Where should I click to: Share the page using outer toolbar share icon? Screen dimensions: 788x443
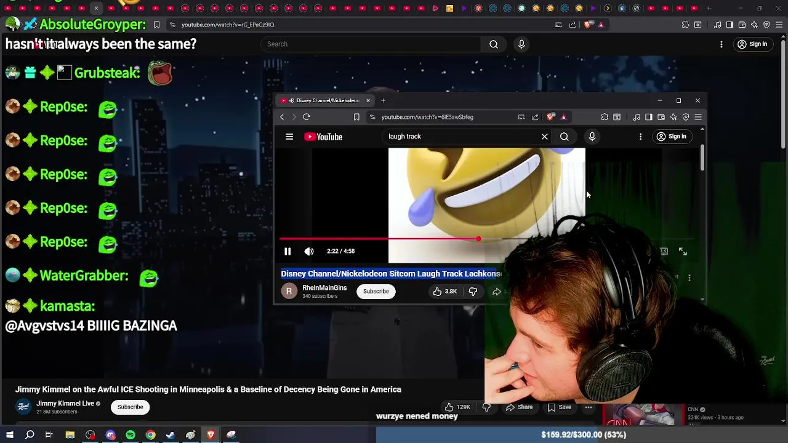click(x=573, y=25)
